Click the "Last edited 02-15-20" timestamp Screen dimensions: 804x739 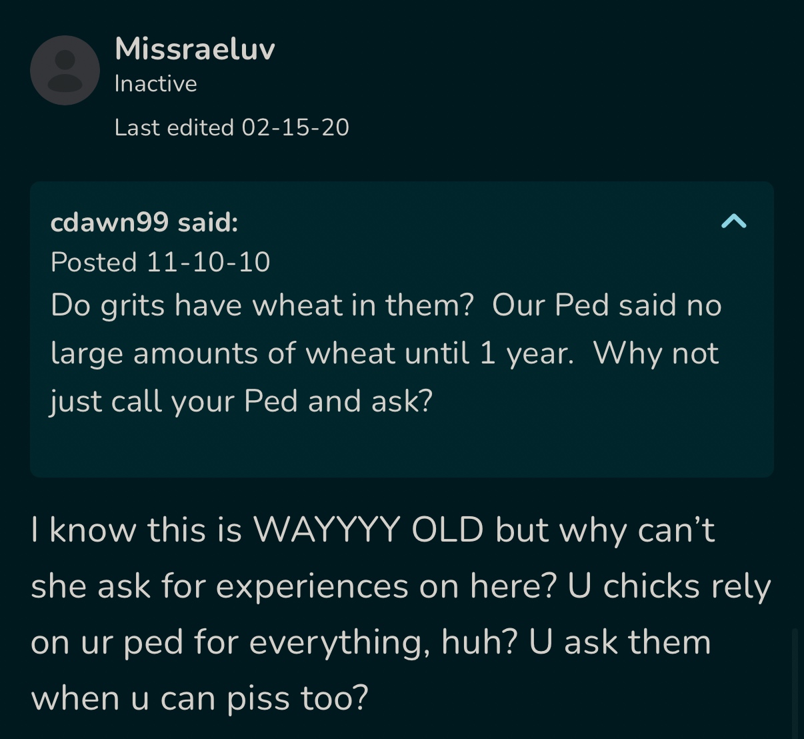(x=231, y=127)
